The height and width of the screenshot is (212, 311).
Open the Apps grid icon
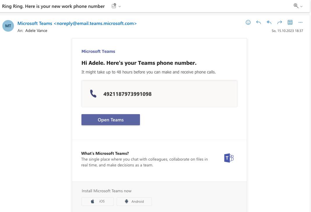click(290, 22)
